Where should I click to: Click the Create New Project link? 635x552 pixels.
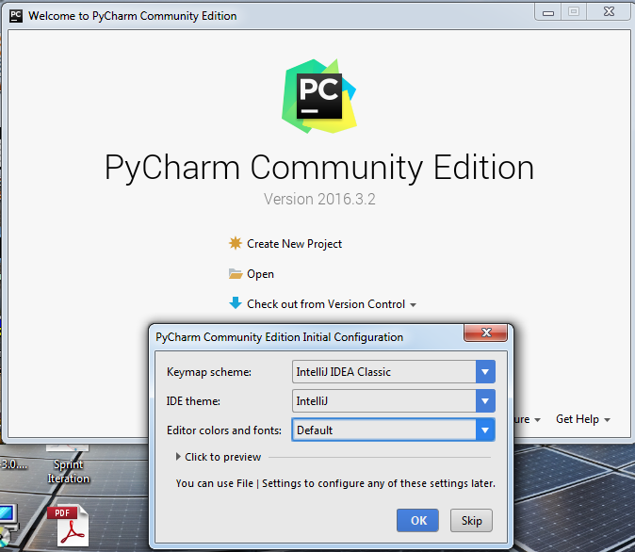coord(294,244)
